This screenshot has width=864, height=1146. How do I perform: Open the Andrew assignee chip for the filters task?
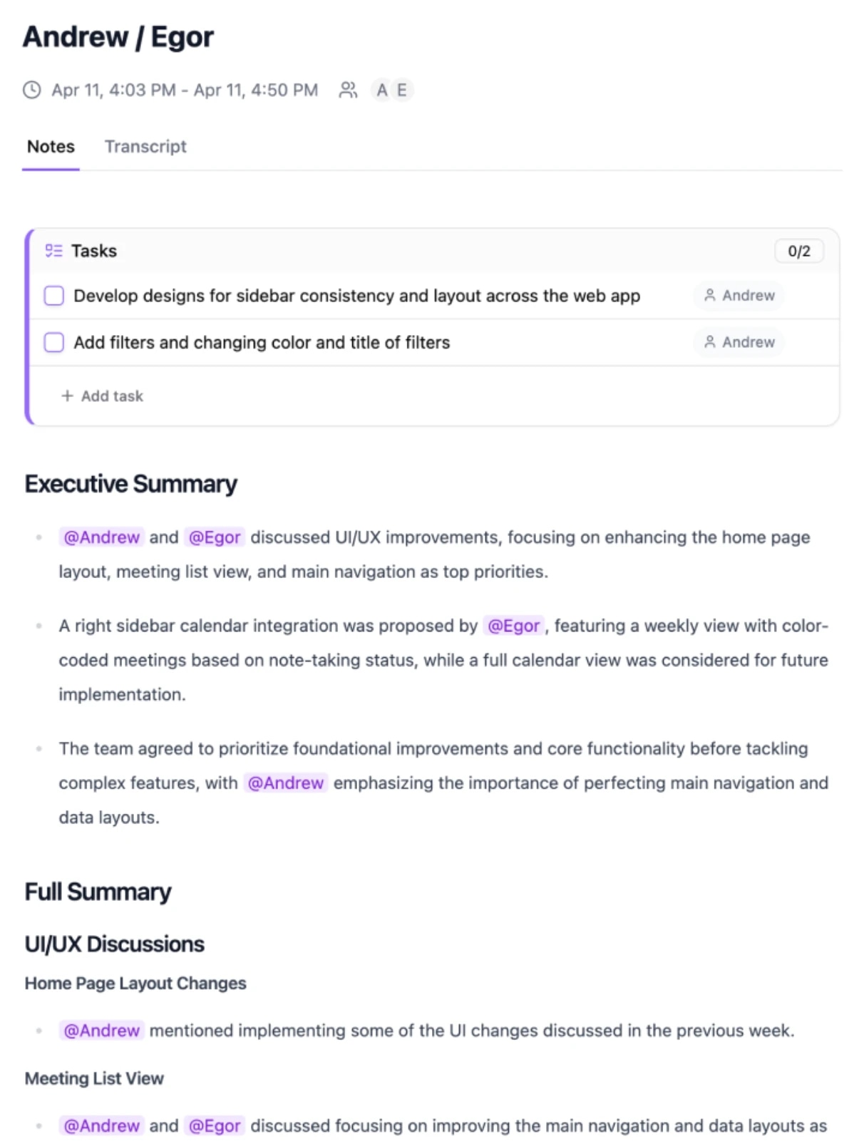739,342
